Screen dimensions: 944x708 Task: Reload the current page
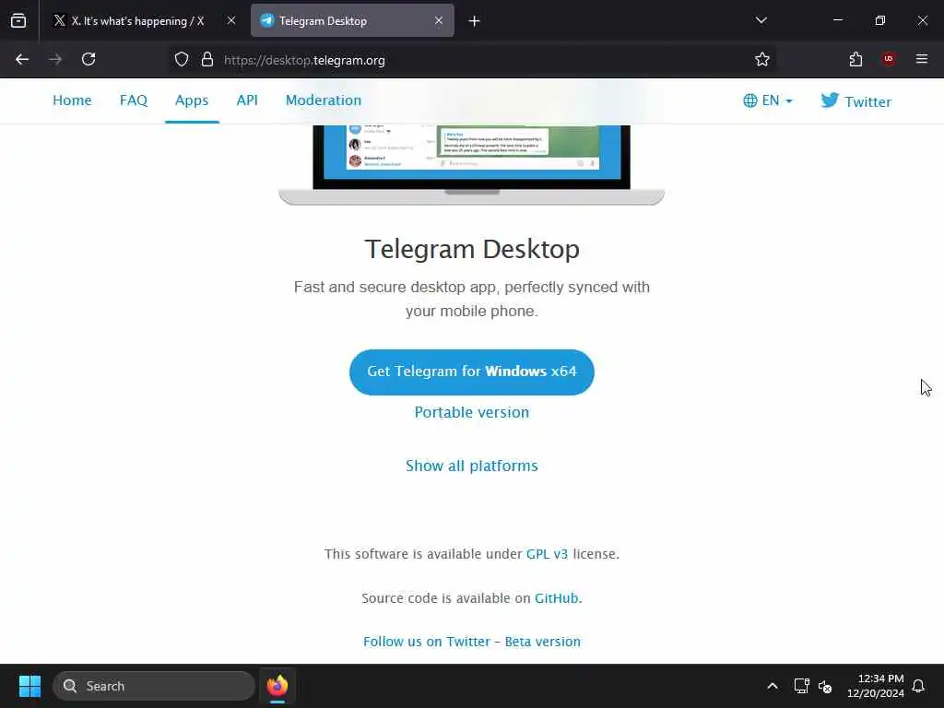point(88,59)
